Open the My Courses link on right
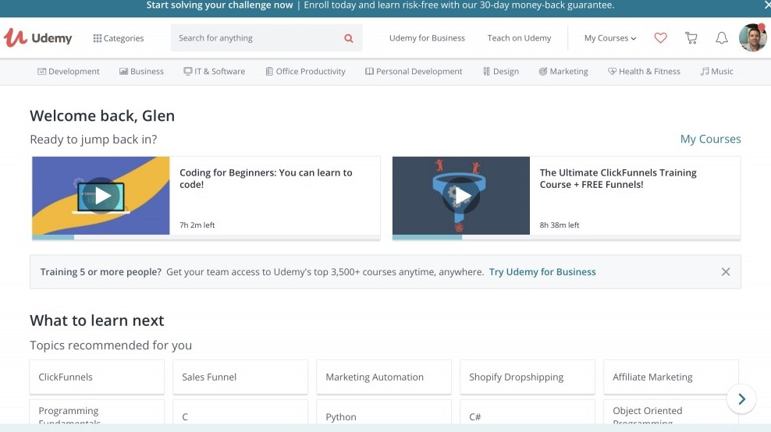Image resolution: width=771 pixels, height=432 pixels. pyautogui.click(x=710, y=139)
